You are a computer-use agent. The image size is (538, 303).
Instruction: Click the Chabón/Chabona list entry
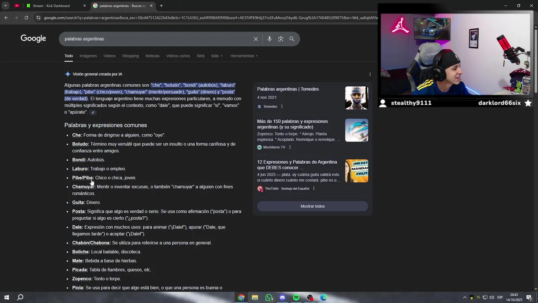coord(142,243)
